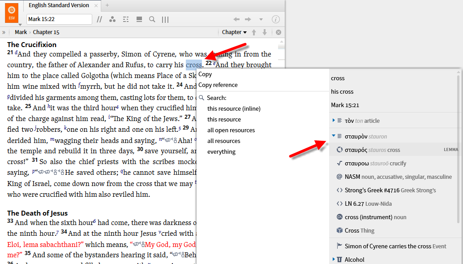Open the inline search magnifier icon

point(152,20)
